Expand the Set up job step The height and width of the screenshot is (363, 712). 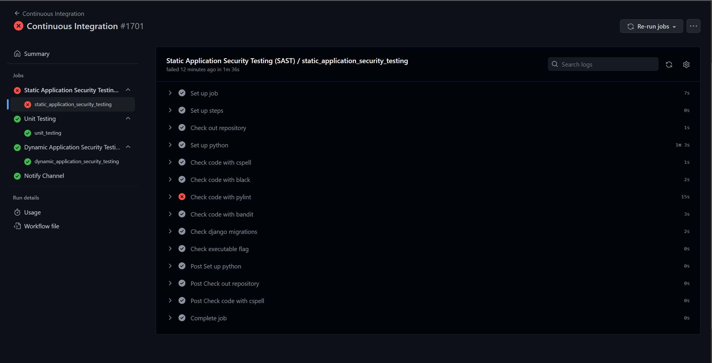pos(170,93)
